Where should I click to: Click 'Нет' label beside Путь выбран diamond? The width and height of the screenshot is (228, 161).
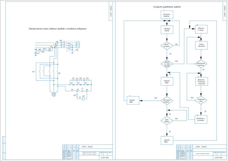click(176, 119)
